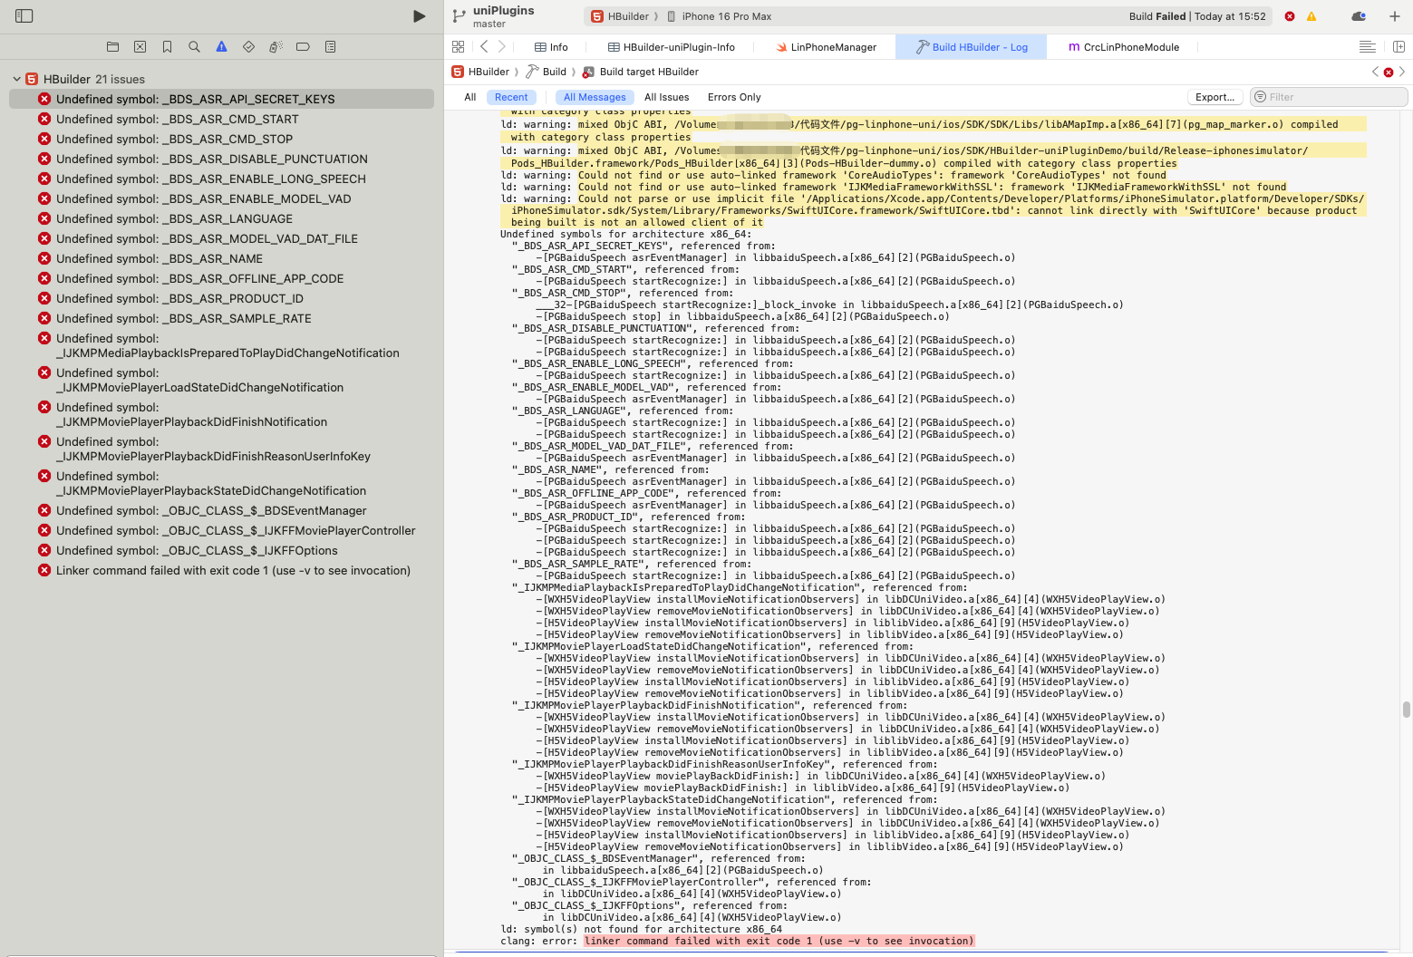Click the jump bar red error badge
This screenshot has height=957, width=1413.
[1389, 72]
